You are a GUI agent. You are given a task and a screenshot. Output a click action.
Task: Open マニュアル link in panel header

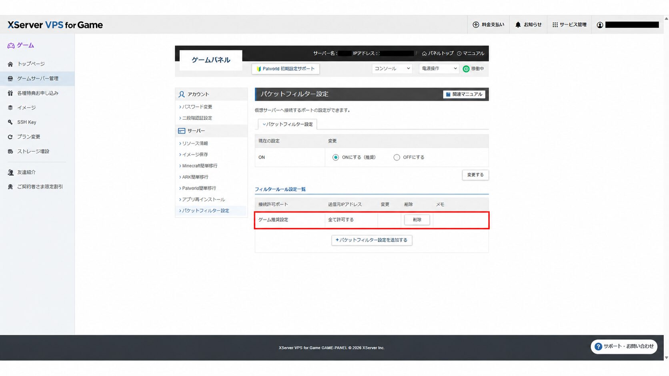[471, 53]
